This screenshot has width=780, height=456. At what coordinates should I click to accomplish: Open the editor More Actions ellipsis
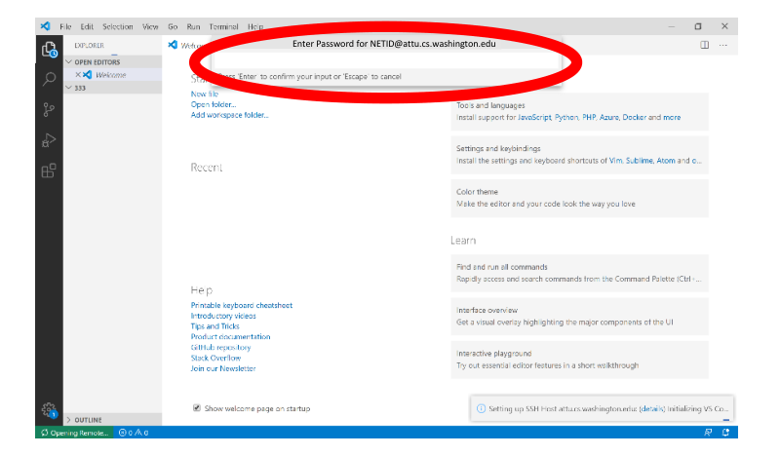722,45
